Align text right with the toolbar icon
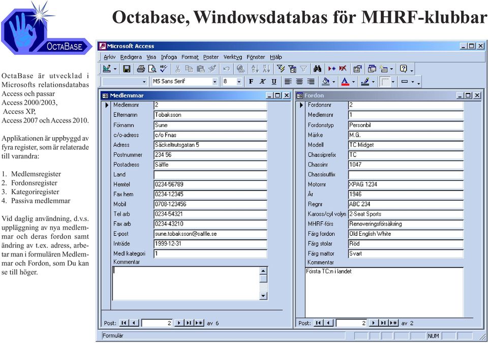Screen dimensions: 488x343 [x=311, y=81]
